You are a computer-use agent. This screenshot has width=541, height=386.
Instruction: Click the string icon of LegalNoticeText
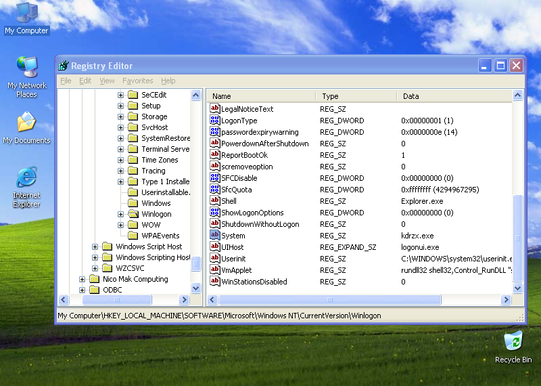214,108
